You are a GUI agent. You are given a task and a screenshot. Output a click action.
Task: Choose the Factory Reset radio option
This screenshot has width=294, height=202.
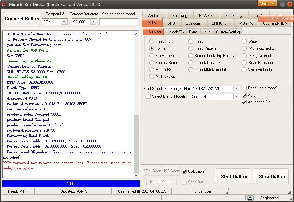pos(152,63)
